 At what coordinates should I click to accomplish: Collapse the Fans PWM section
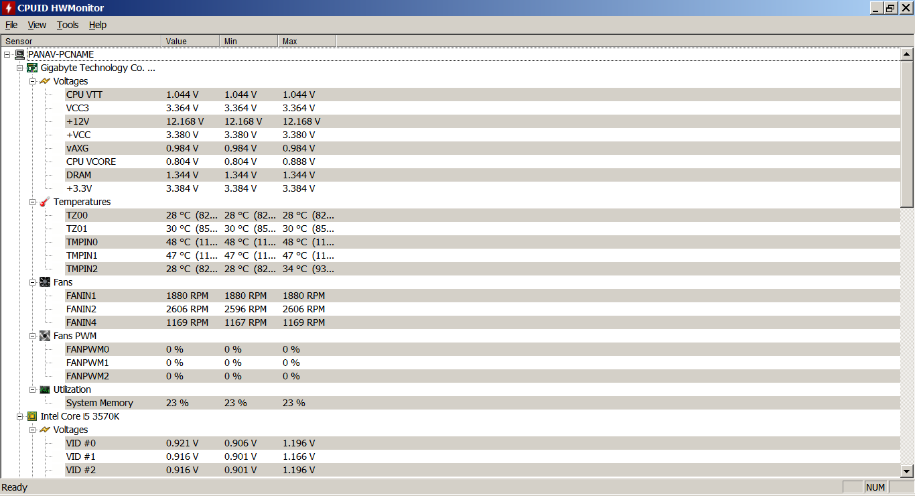coord(32,336)
